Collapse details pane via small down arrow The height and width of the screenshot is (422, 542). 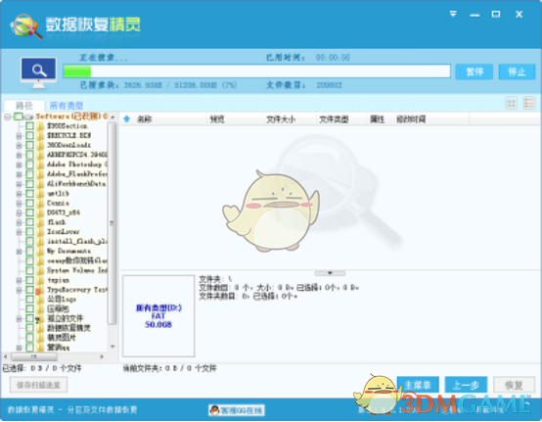[x=330, y=273]
